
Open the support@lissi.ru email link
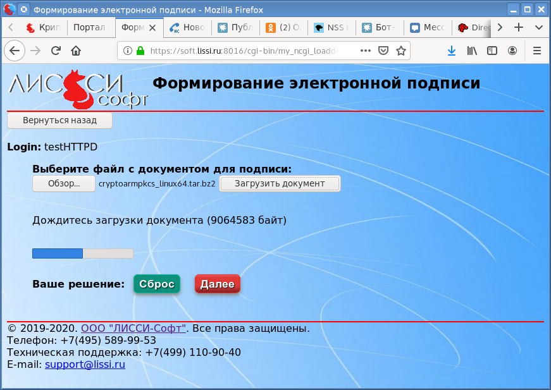pos(85,364)
